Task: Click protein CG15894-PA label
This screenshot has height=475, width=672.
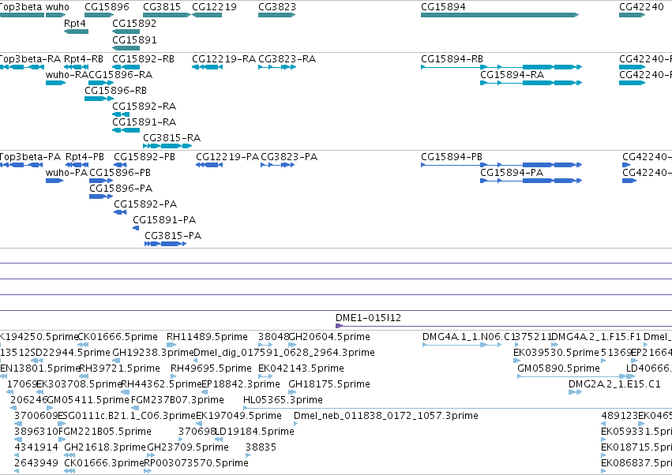Action: coord(512,173)
